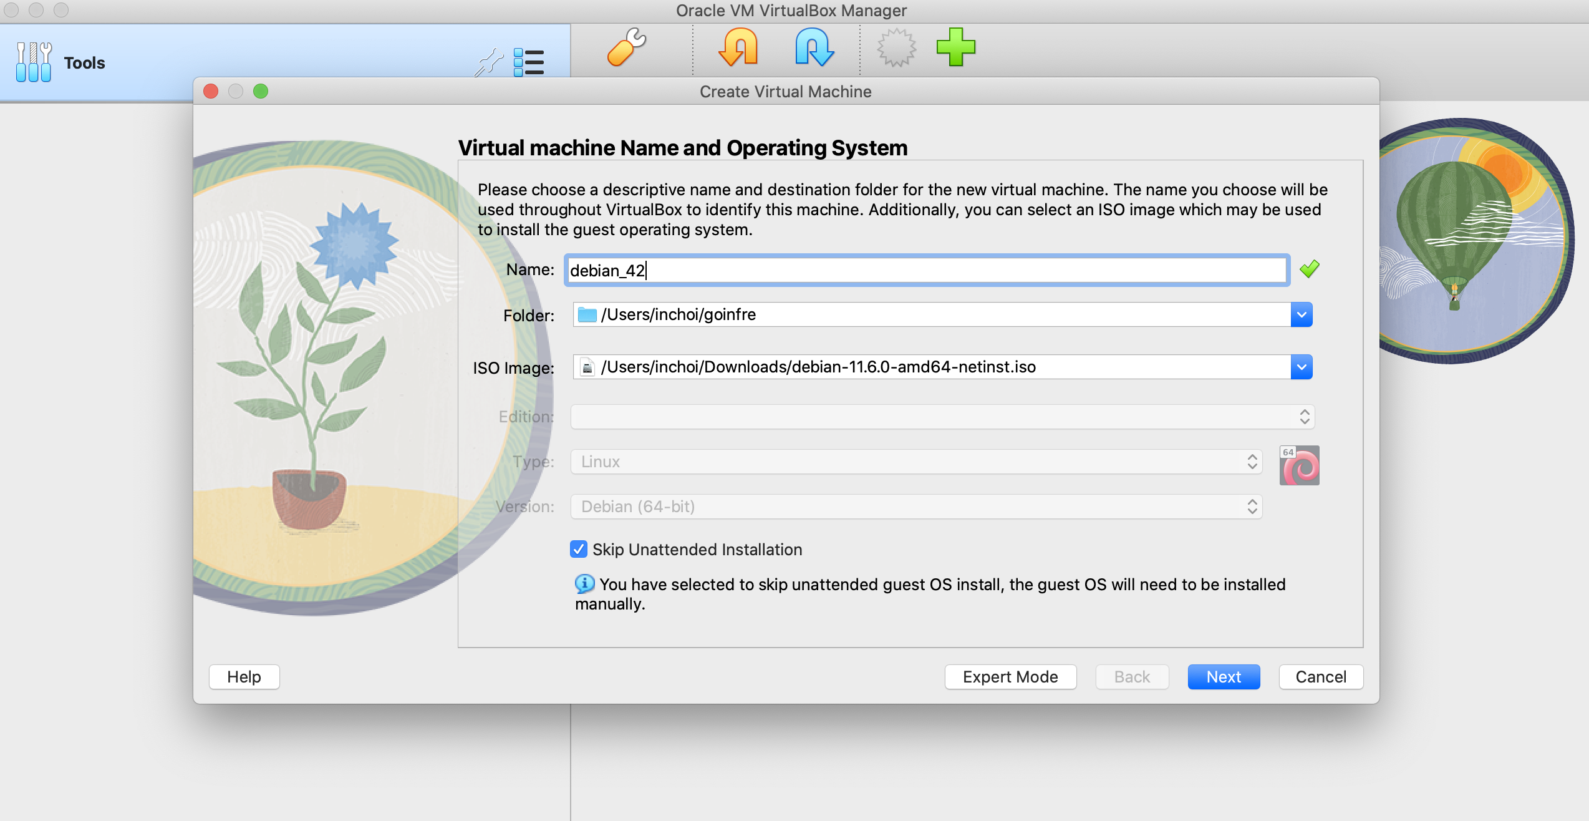Click the Import appliance orange arrow icon

pyautogui.click(x=738, y=47)
